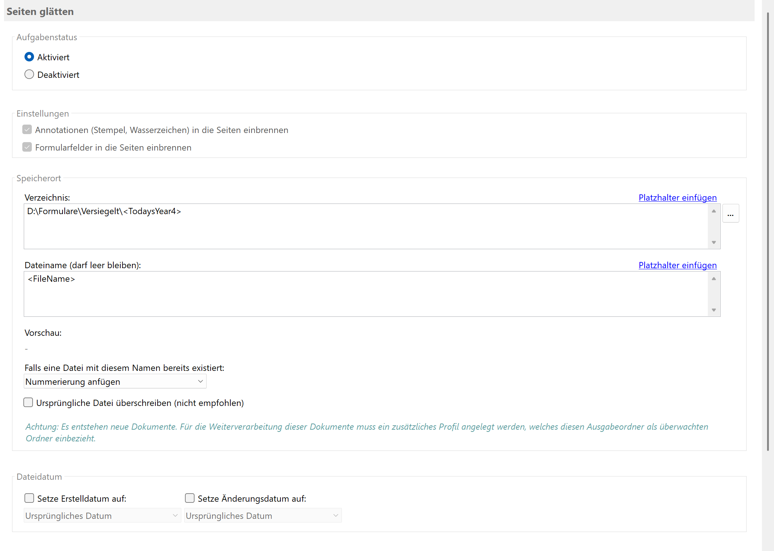The image size is (774, 551).
Task: Enable Ursprüngliche Datei überschreiben checkbox
Action: pos(28,403)
